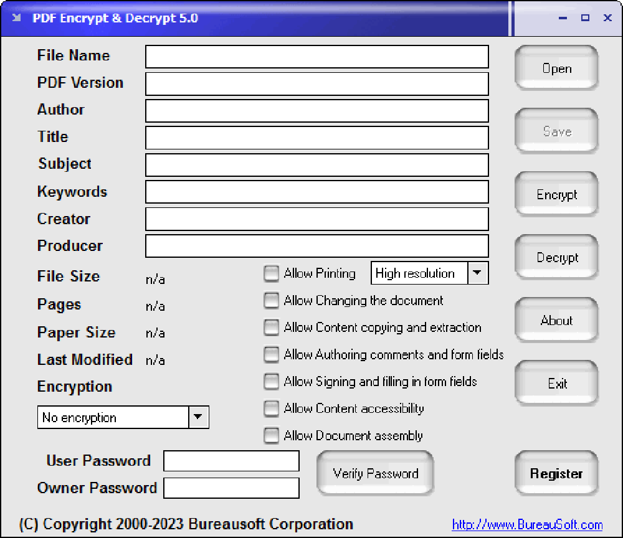Click the Exit button
The width and height of the screenshot is (623, 538).
click(x=556, y=384)
